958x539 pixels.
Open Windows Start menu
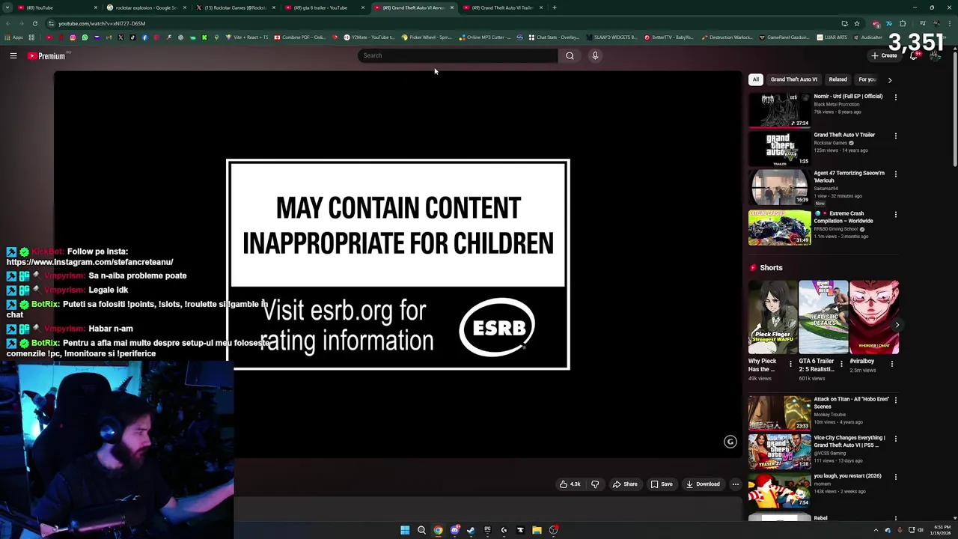pyautogui.click(x=405, y=530)
